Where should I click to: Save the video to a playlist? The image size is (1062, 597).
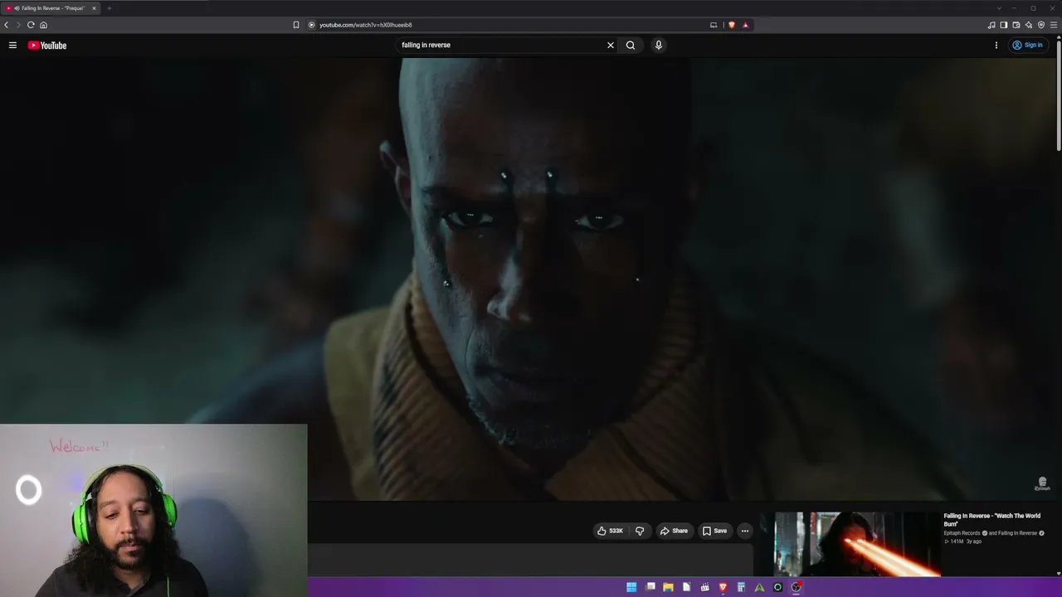click(x=714, y=531)
